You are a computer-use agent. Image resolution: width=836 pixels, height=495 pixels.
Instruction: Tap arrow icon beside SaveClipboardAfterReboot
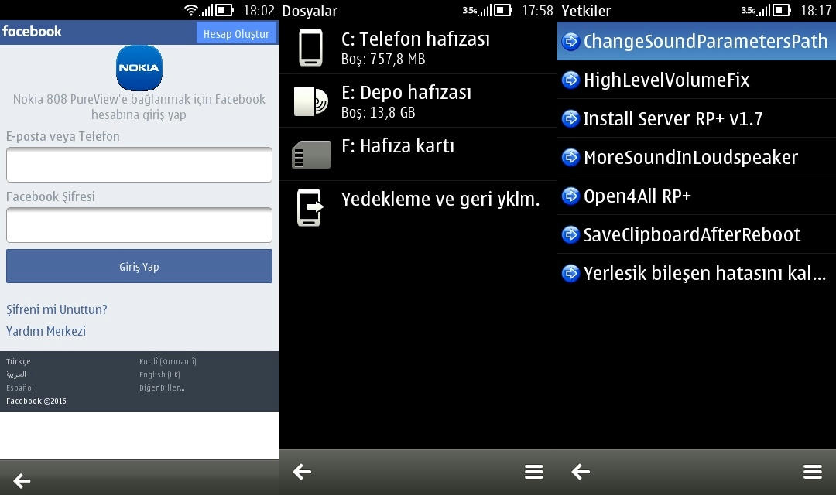point(570,234)
